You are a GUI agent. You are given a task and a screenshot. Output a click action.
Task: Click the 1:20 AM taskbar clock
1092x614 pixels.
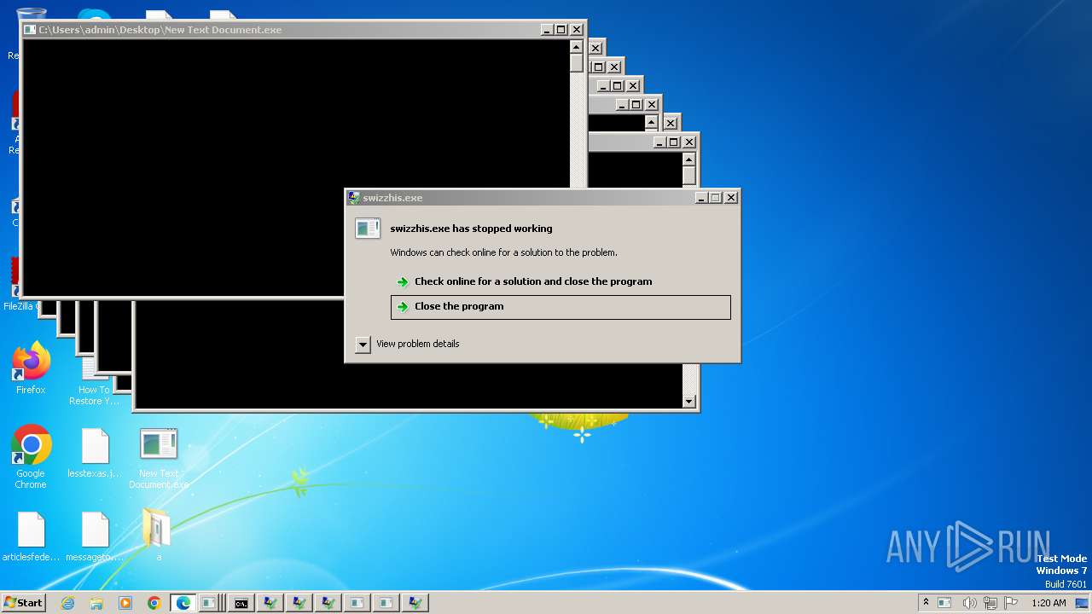1048,603
